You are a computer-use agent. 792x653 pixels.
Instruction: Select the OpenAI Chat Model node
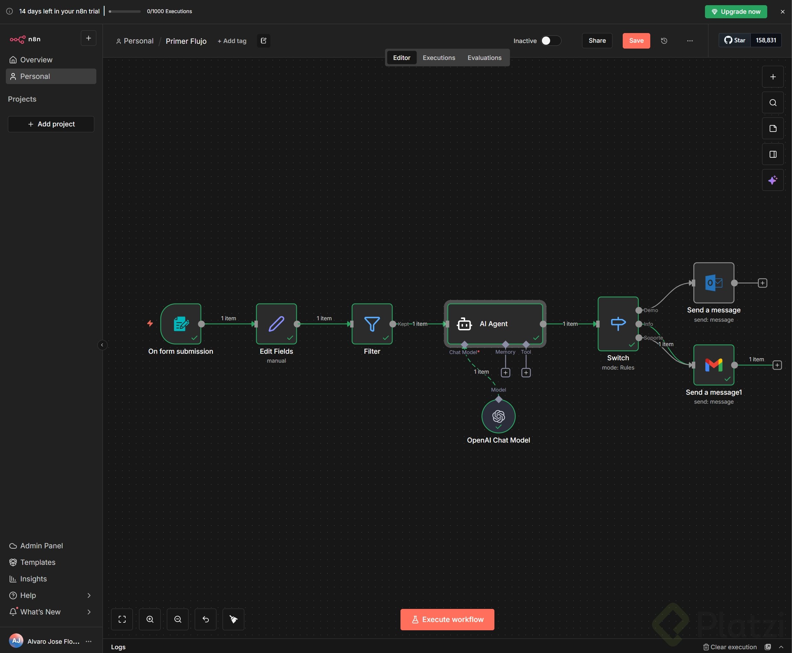point(498,416)
